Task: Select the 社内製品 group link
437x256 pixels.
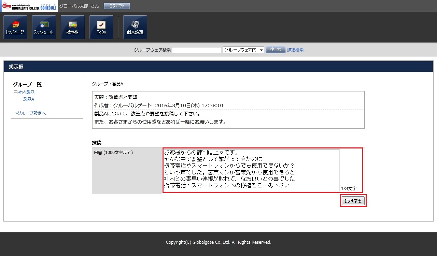Action: point(26,93)
